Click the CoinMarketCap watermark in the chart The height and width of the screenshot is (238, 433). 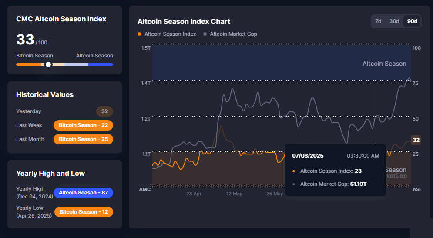396,173
